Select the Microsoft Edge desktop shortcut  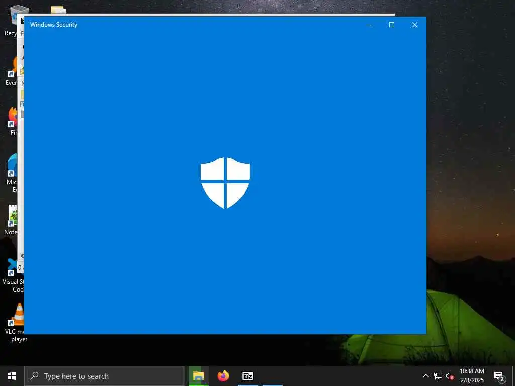pyautogui.click(x=13, y=173)
